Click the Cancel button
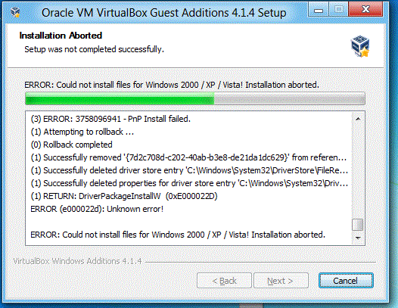Screen dimensions: 398x308 pos(346,281)
